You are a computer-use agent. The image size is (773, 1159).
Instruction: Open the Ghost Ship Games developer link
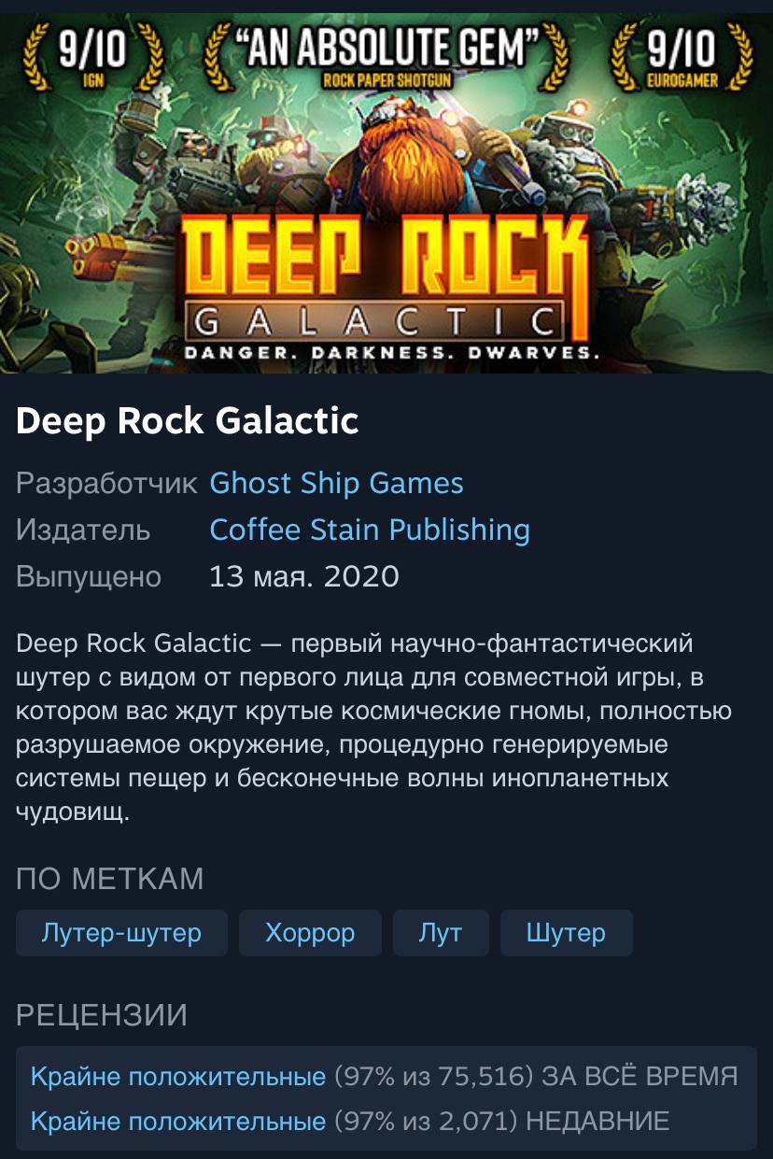336,483
